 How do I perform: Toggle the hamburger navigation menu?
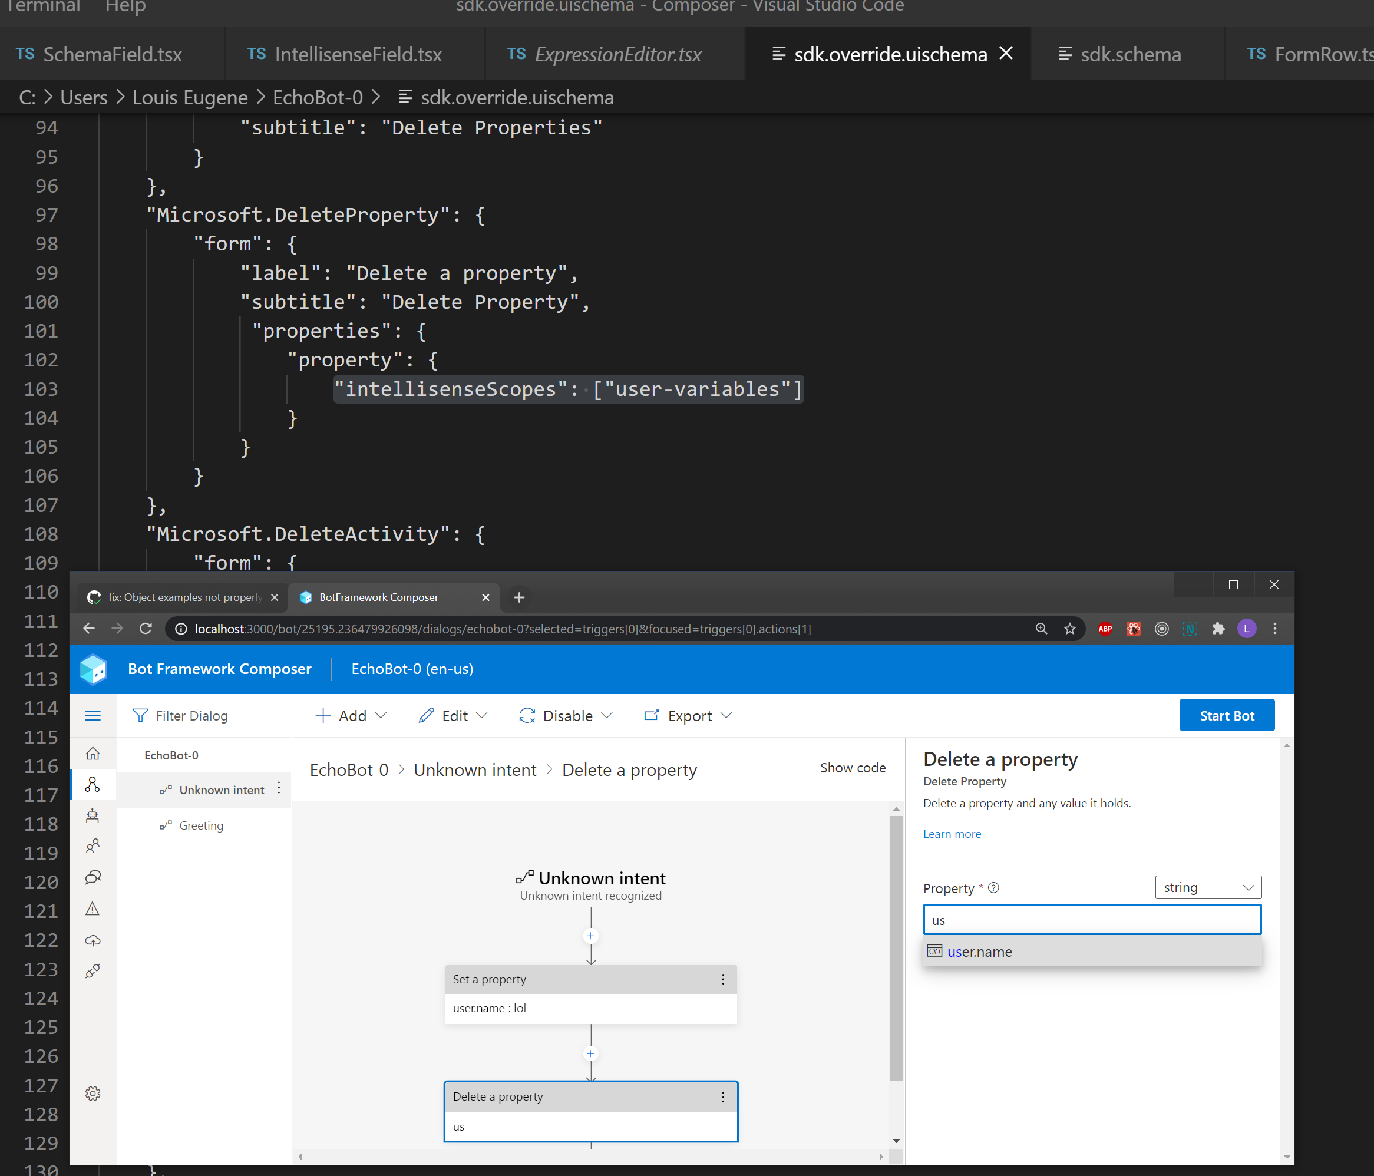pyautogui.click(x=93, y=716)
